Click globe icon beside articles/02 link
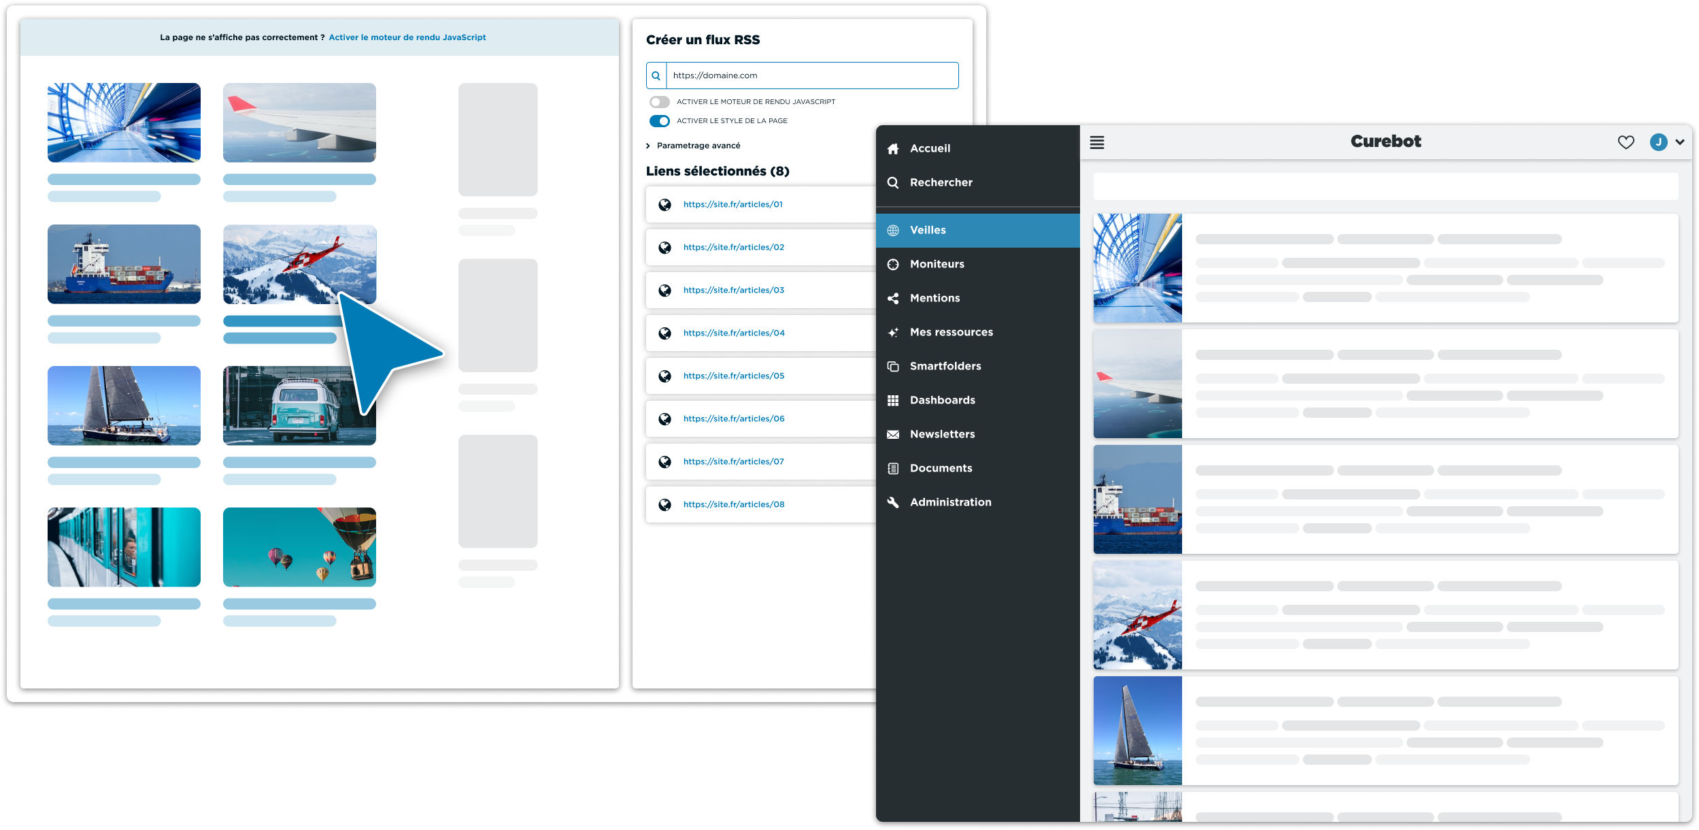The image size is (1699, 830). coord(665,248)
